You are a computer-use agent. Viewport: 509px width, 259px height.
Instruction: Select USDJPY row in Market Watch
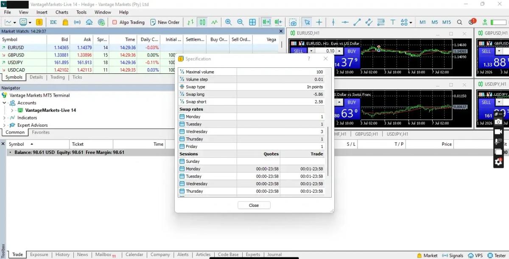(x=140, y=62)
